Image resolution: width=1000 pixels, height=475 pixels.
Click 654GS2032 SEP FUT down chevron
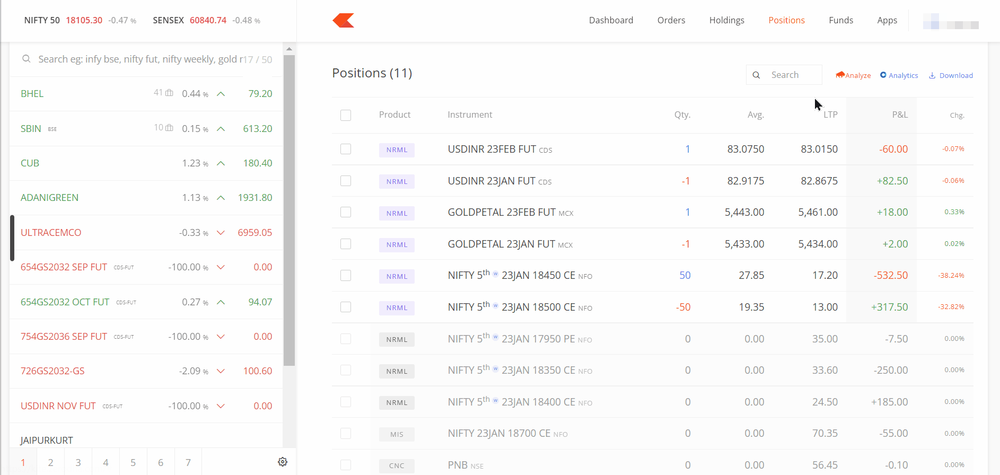(x=221, y=267)
